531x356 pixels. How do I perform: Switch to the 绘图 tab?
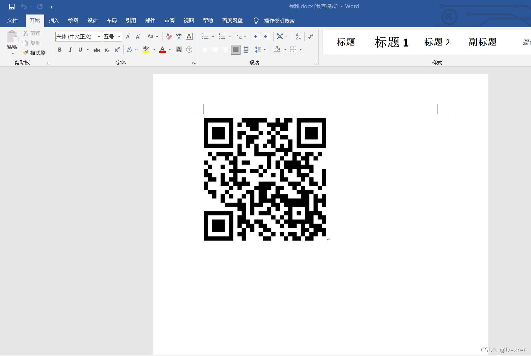click(x=73, y=21)
